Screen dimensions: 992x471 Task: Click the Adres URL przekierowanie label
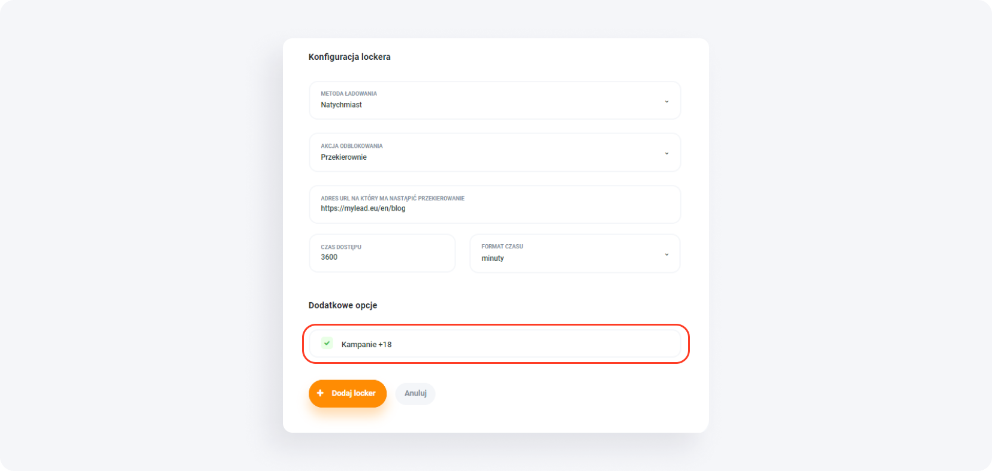coord(393,198)
